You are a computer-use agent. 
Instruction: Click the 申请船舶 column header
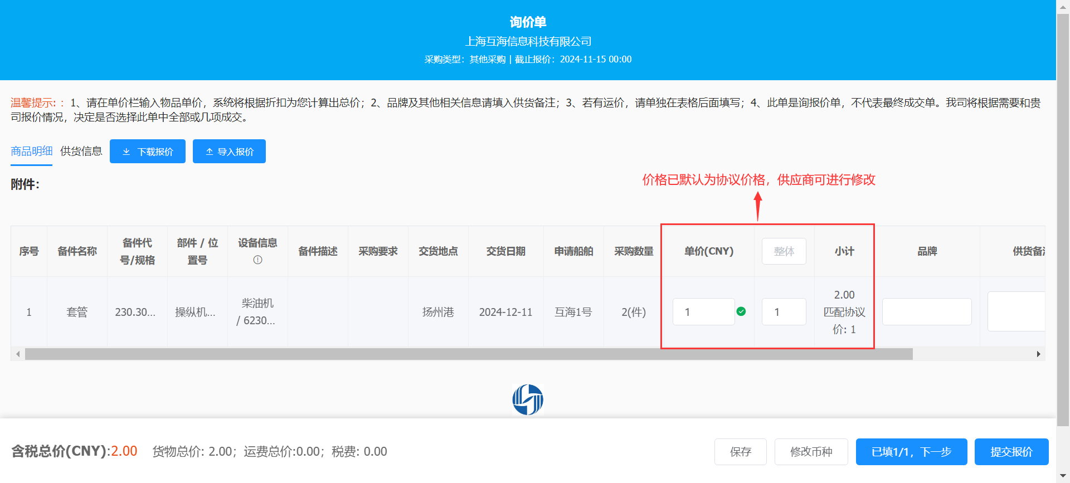pyautogui.click(x=573, y=251)
